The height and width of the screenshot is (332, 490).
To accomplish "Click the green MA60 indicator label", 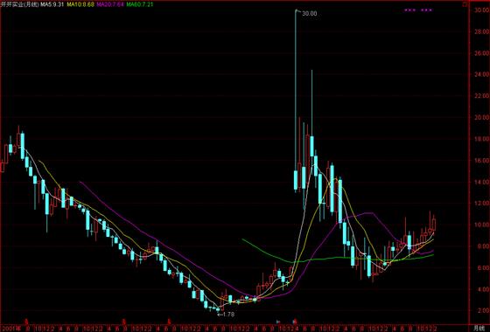I will click(140, 4).
